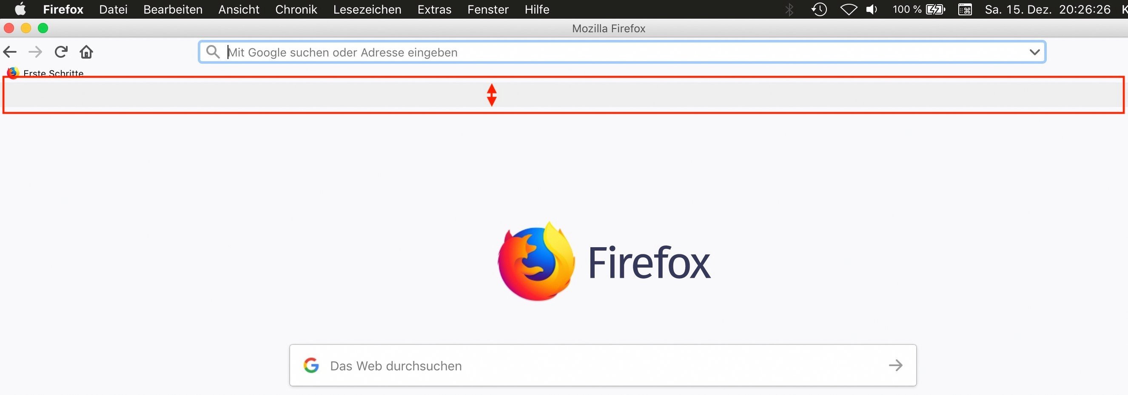Click the battery status indicator
Viewport: 1128px width, 395px height.
(x=919, y=9)
